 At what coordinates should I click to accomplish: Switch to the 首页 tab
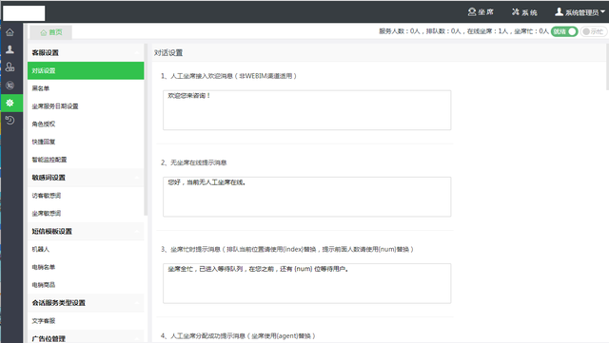50,32
